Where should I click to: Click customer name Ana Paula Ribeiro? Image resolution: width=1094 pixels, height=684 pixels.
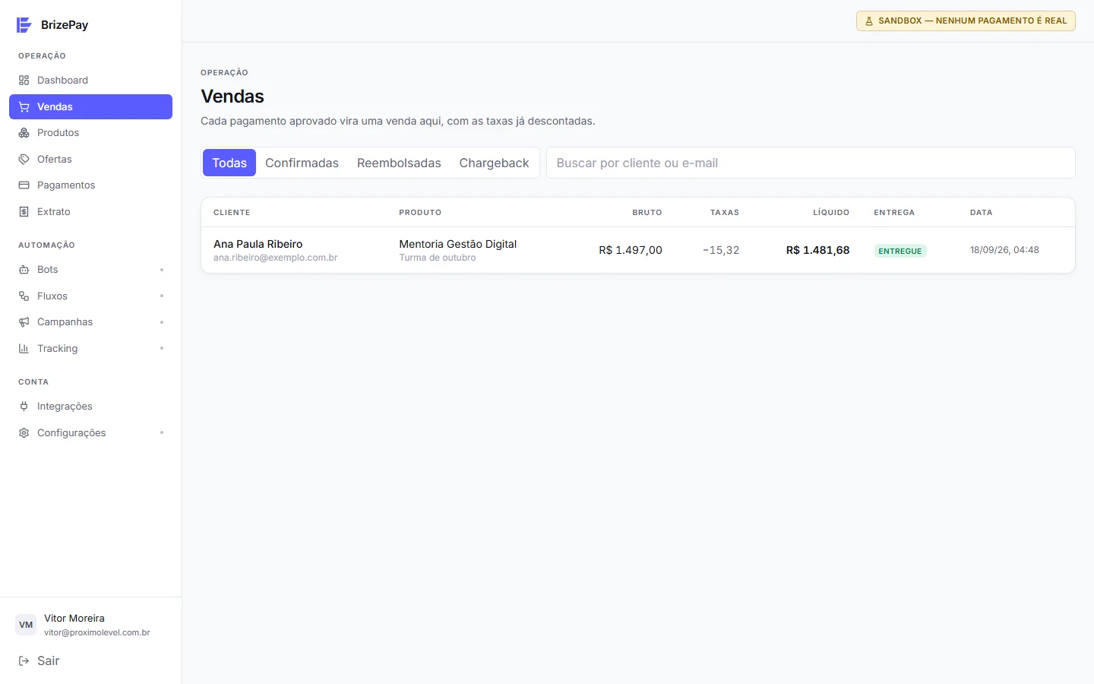(258, 244)
